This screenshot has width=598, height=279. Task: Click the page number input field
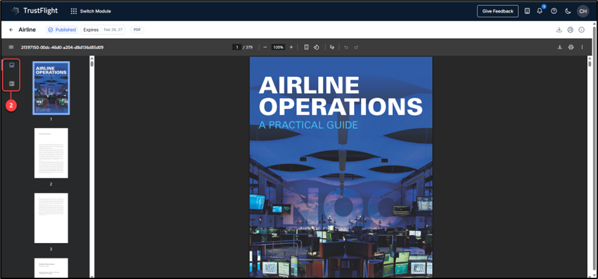237,47
